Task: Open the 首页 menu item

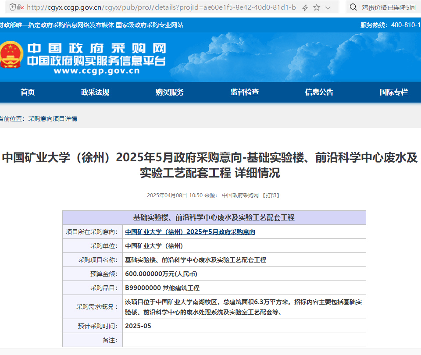Action: pos(28,92)
